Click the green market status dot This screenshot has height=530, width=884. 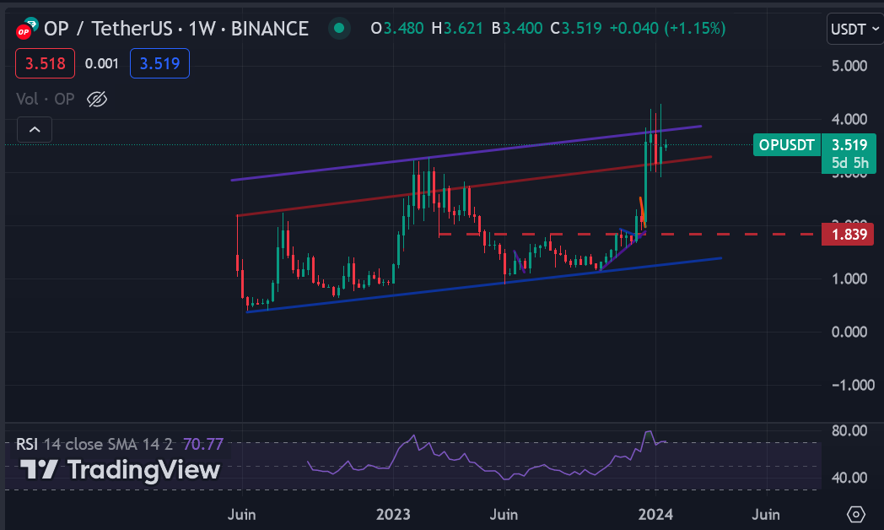339,28
